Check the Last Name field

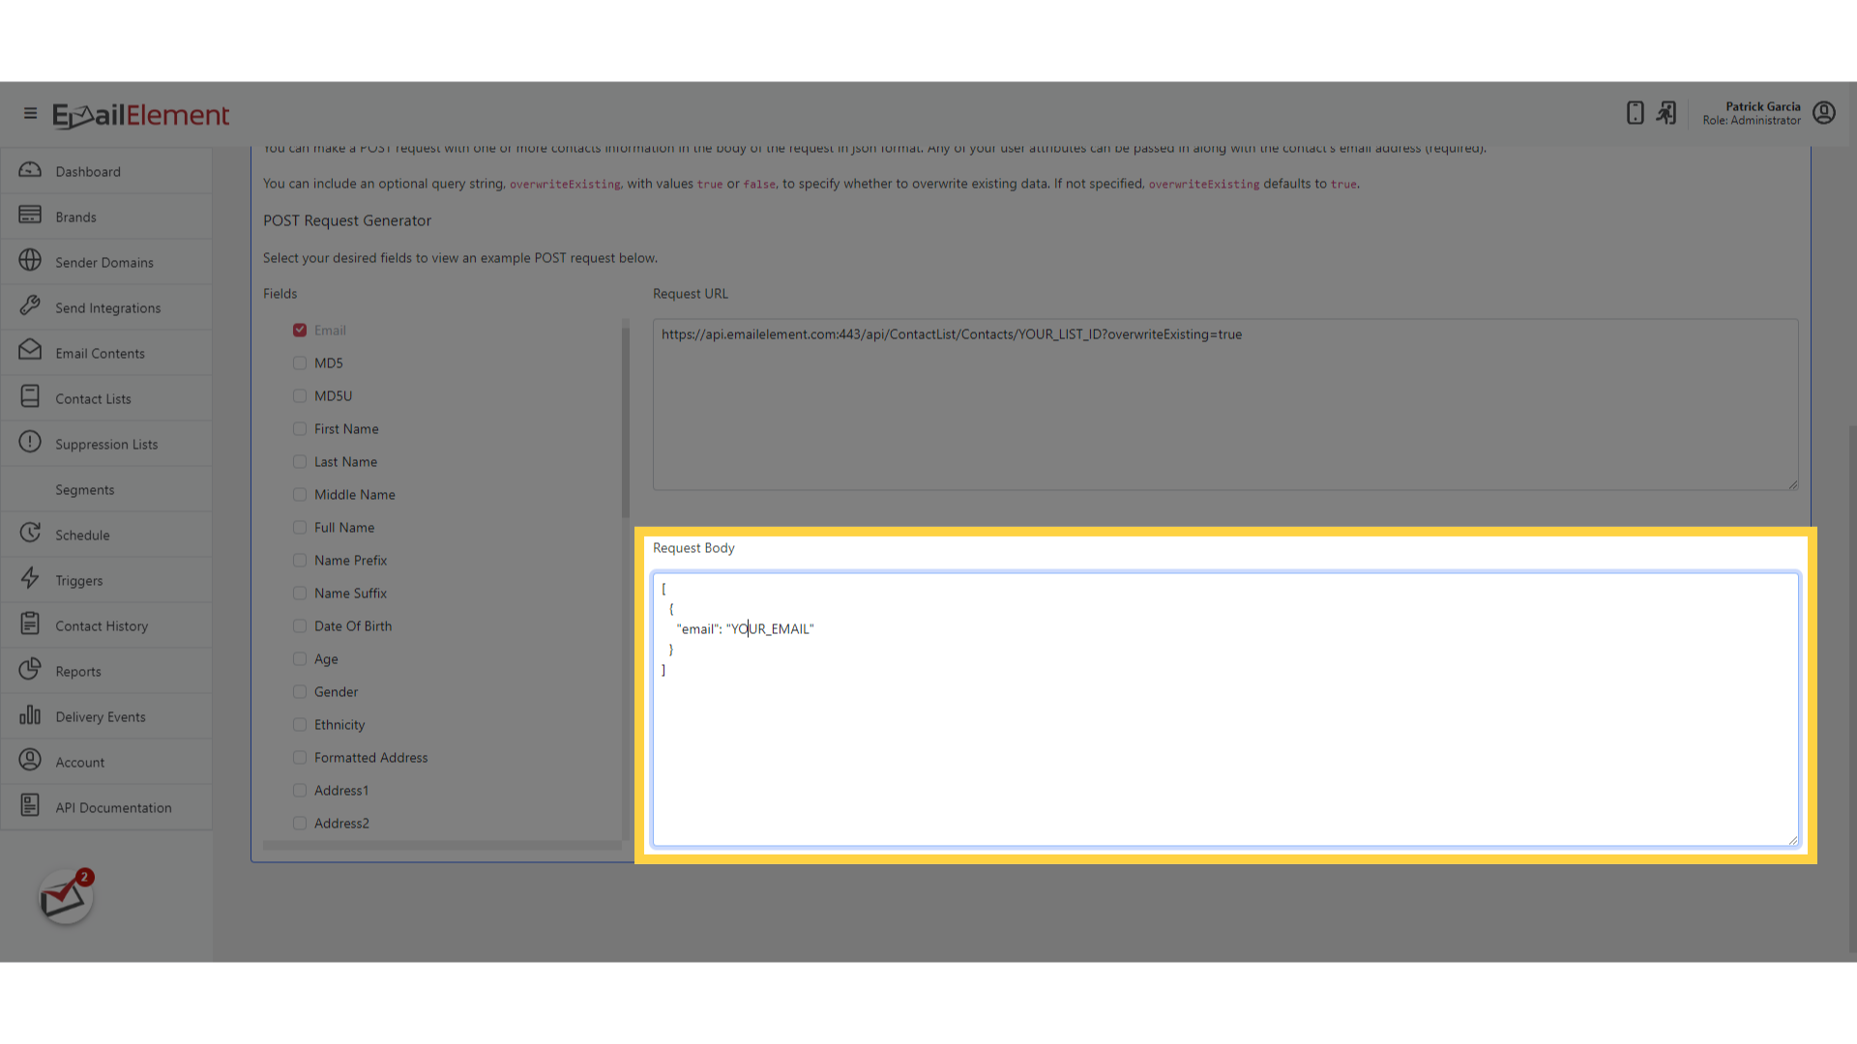point(300,462)
